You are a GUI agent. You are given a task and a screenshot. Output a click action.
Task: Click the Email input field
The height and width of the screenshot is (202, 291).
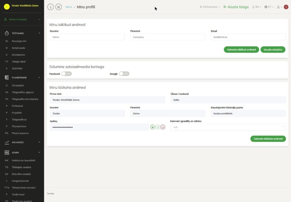point(248,37)
